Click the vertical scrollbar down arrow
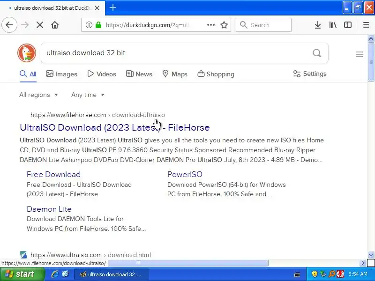Image resolution: width=375 pixels, height=281 pixels. click(371, 255)
